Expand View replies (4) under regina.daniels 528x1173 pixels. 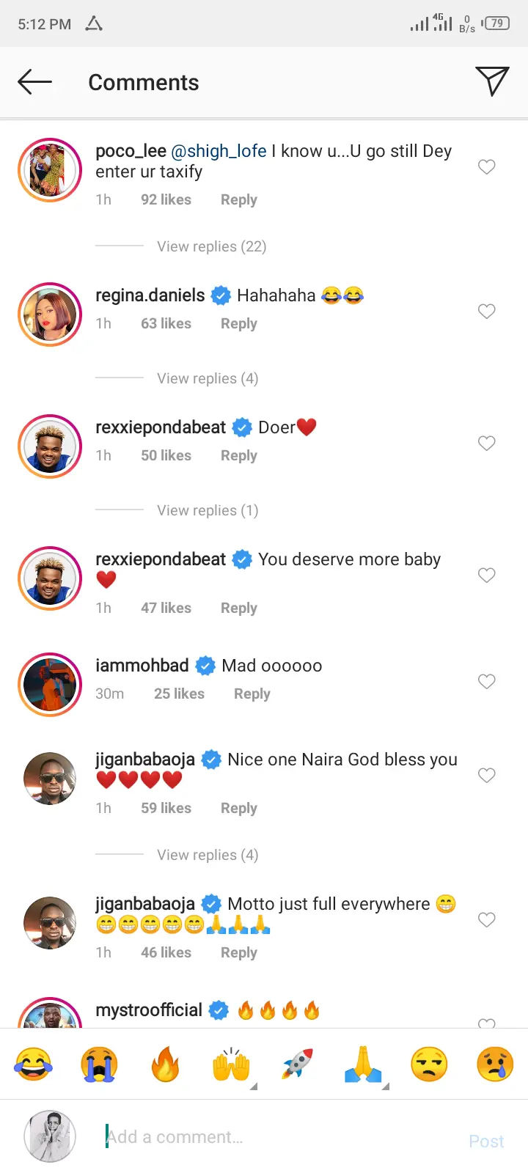[208, 378]
